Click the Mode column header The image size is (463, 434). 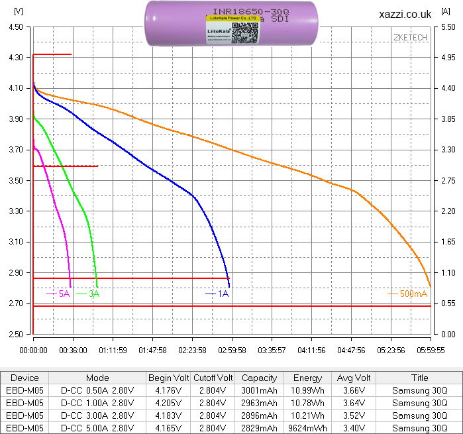pyautogui.click(x=97, y=378)
